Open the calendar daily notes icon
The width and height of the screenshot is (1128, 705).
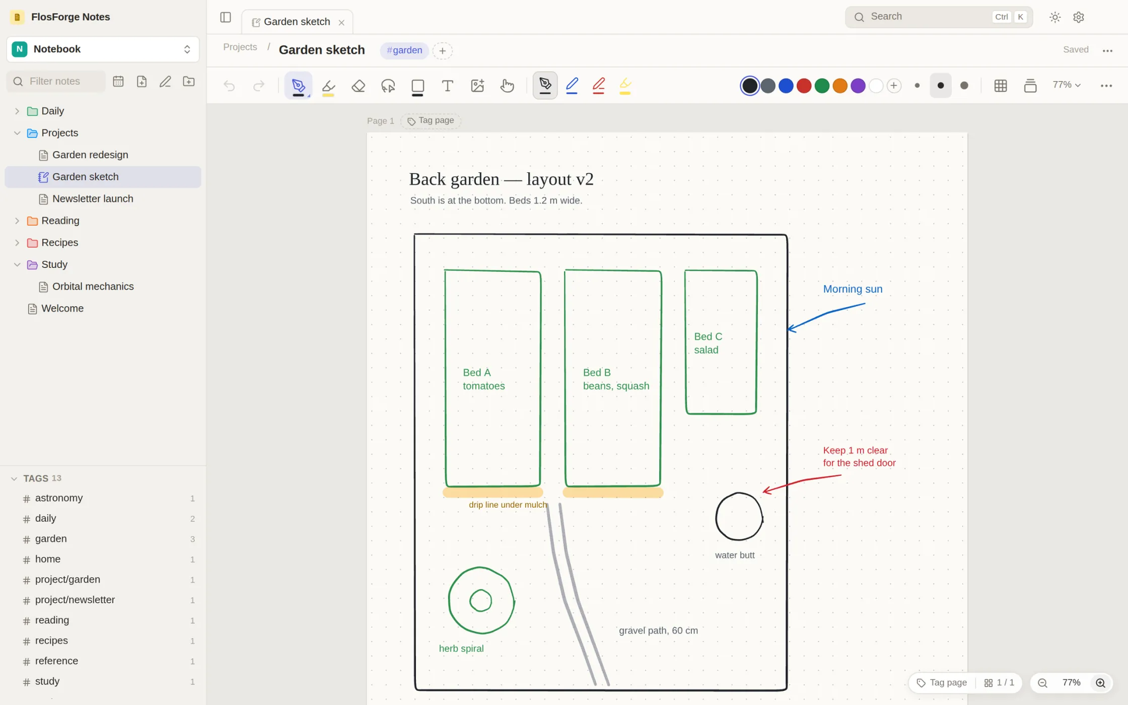coord(118,82)
